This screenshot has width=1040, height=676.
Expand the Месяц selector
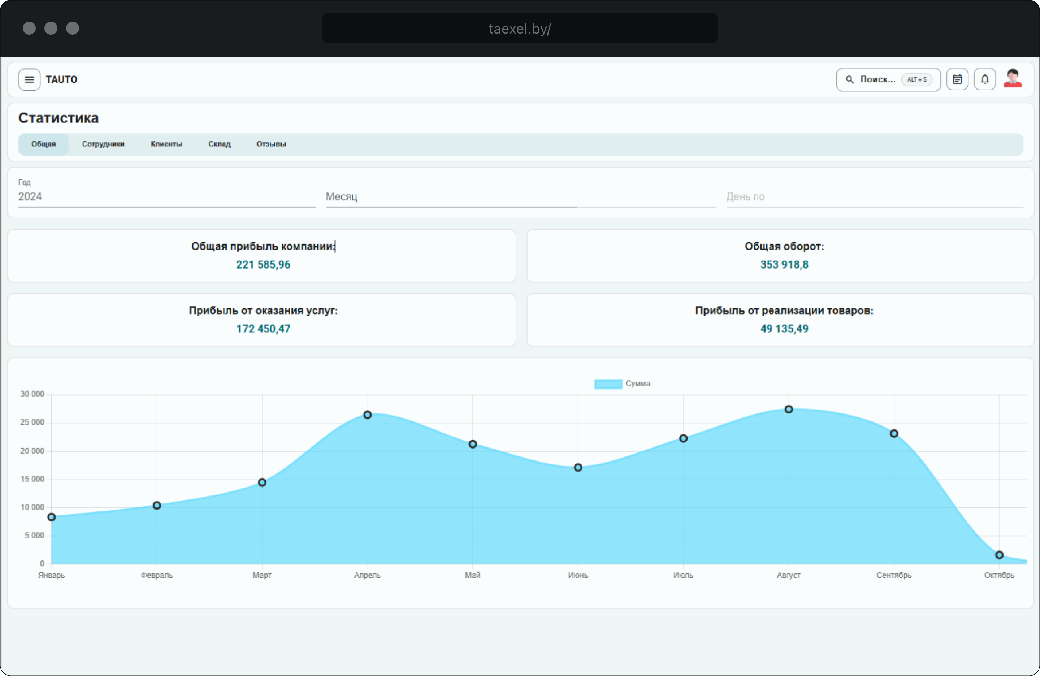pos(520,197)
